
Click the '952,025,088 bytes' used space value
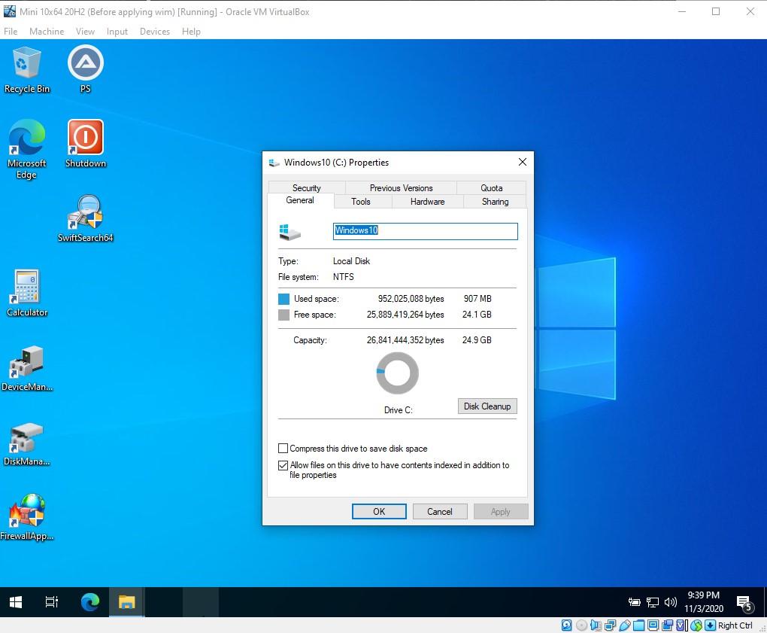[411, 299]
